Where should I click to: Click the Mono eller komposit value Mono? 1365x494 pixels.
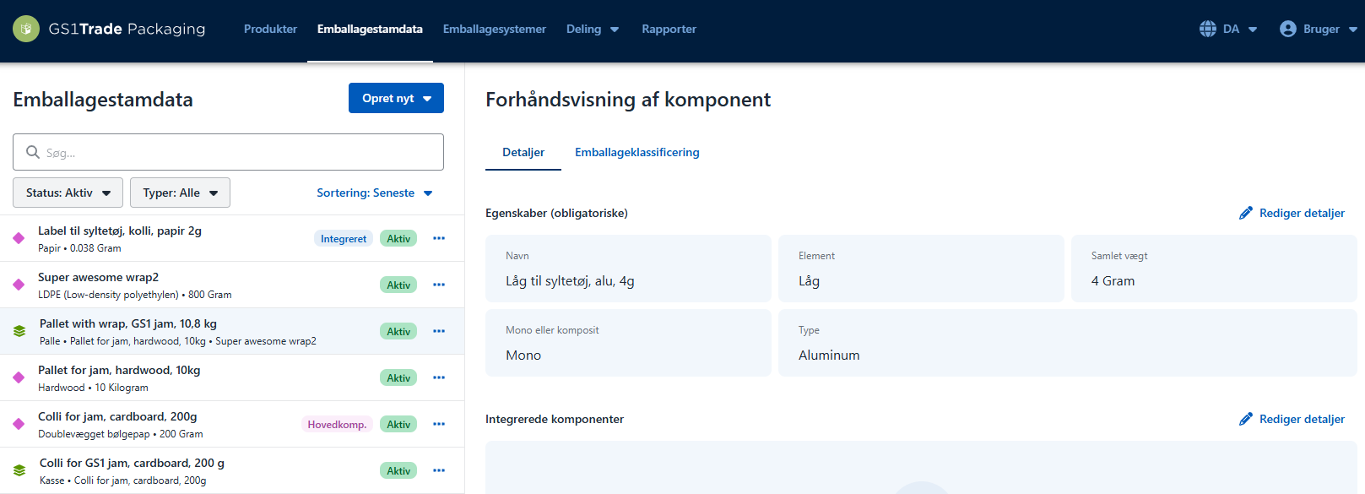pyautogui.click(x=523, y=356)
